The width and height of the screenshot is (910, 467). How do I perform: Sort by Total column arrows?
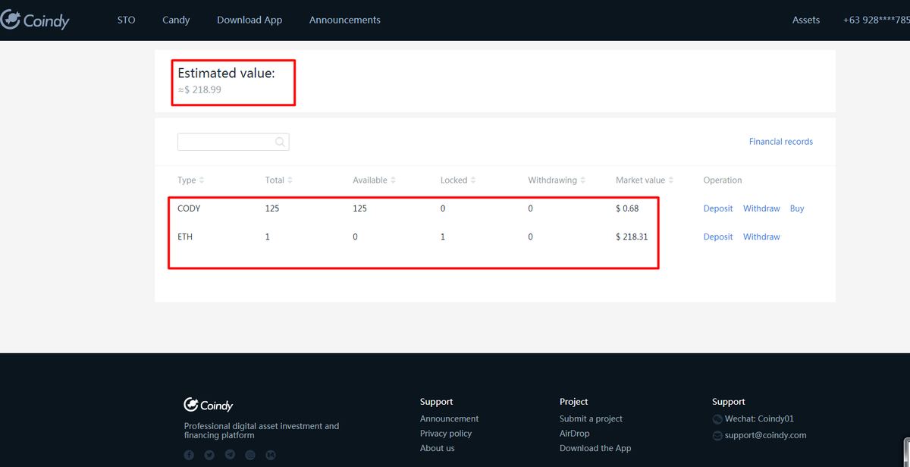click(290, 180)
